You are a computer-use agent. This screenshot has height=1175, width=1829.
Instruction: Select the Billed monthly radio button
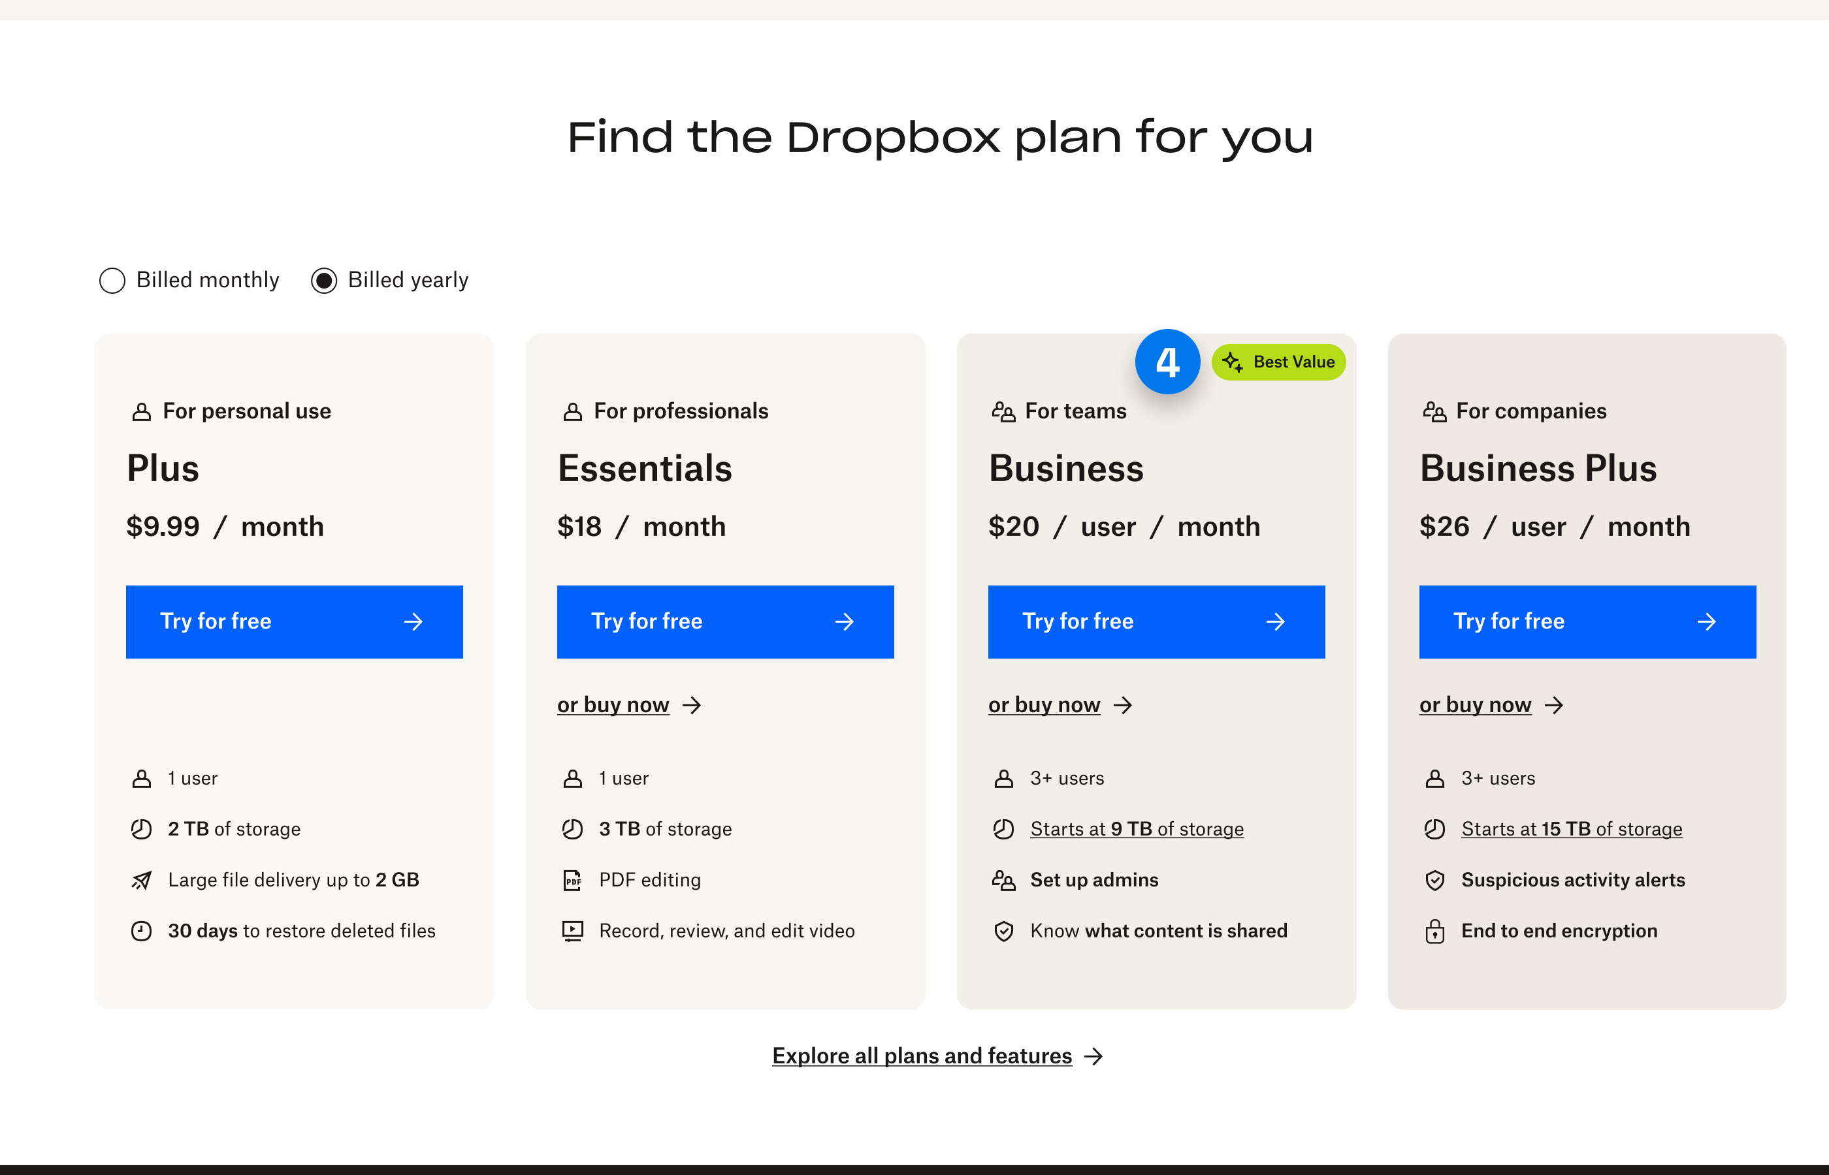(x=112, y=281)
